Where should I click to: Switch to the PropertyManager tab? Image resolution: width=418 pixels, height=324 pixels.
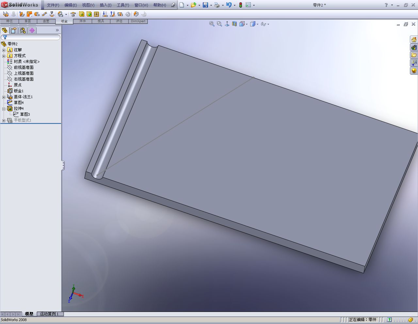(x=13, y=30)
